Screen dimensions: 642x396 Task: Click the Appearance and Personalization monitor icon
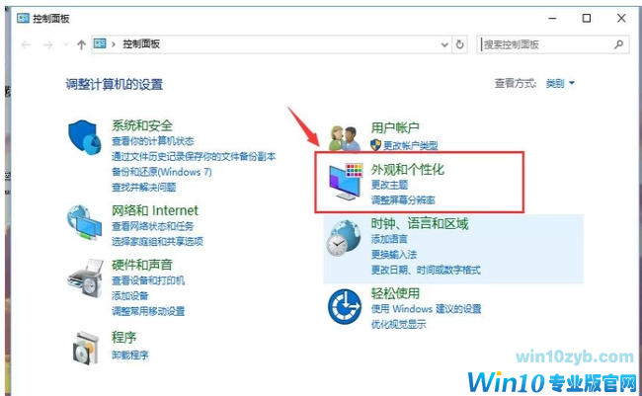(346, 183)
